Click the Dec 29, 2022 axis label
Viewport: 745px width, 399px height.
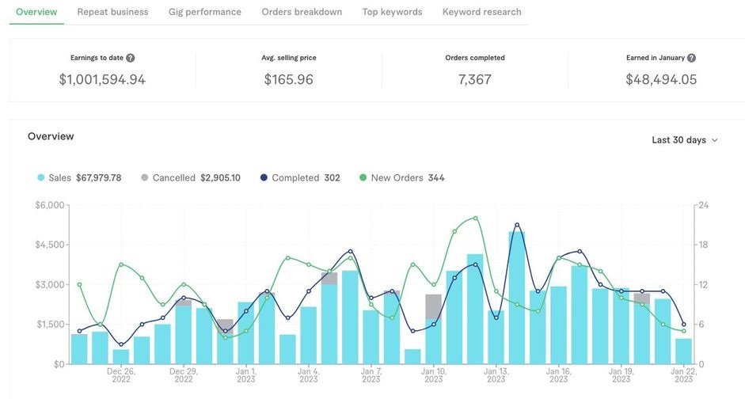[184, 374]
